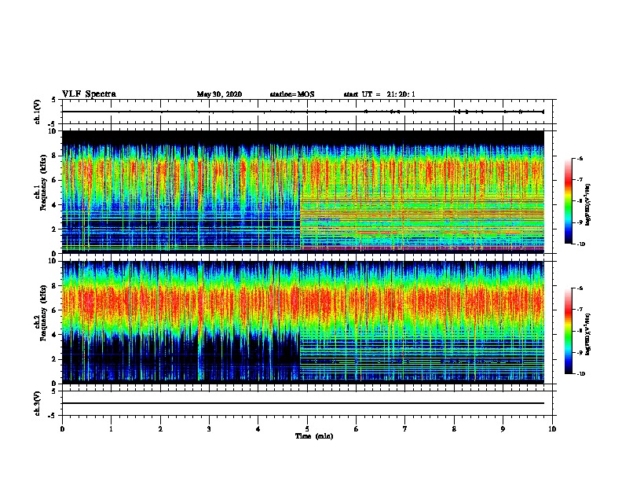This screenshot has height=481, width=622.
Task: Click the "VLF Spectra" plot title
Action: (89, 94)
